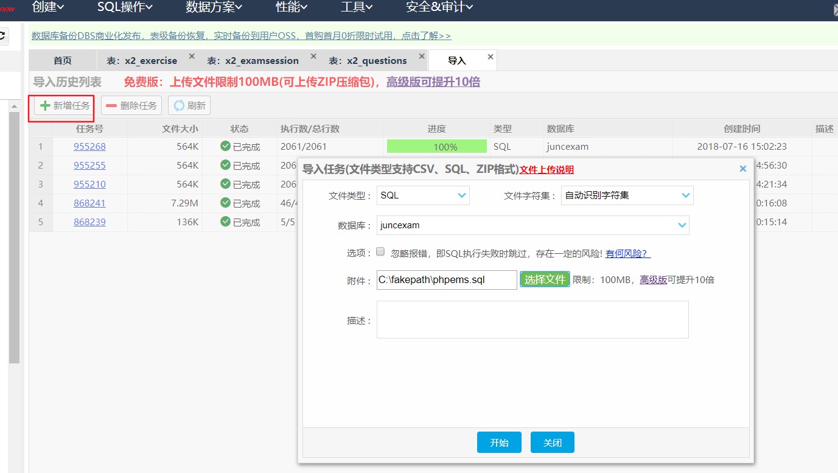
Task: Click the red minus 删除任务 icon
Action: point(111,105)
